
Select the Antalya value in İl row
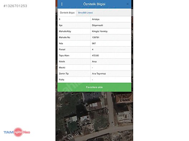(96, 19)
